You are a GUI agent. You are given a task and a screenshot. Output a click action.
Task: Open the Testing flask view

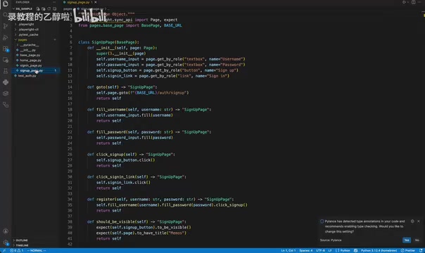[6, 71]
